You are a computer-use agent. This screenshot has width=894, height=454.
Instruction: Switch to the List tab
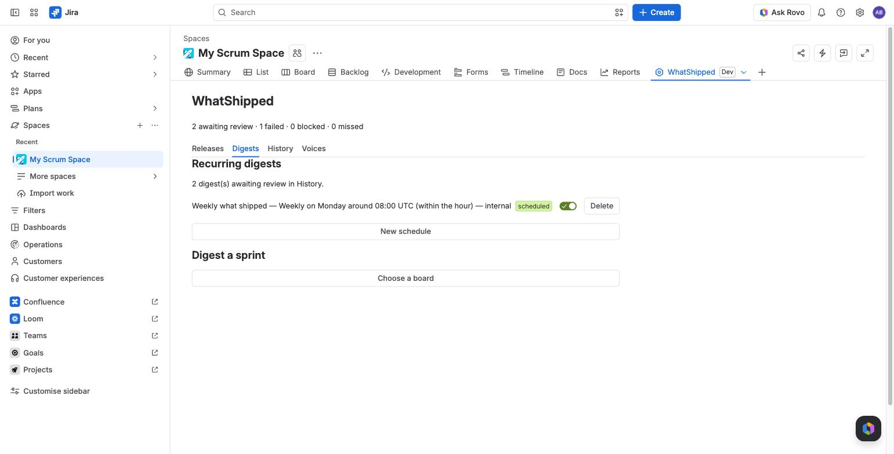[256, 72]
